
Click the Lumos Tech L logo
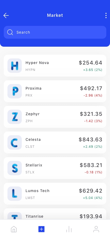(x=15, y=194)
